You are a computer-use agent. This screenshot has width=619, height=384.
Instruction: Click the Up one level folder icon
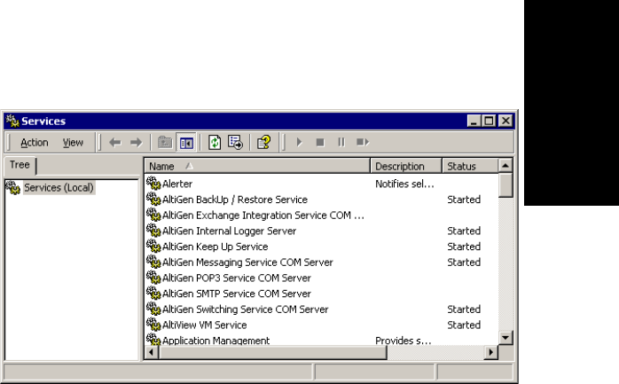pos(165,143)
